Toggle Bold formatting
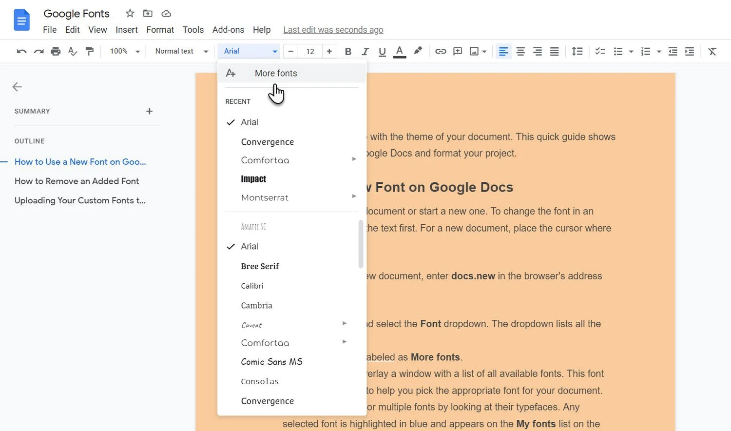Viewport: 731px width, 431px height. [x=348, y=51]
